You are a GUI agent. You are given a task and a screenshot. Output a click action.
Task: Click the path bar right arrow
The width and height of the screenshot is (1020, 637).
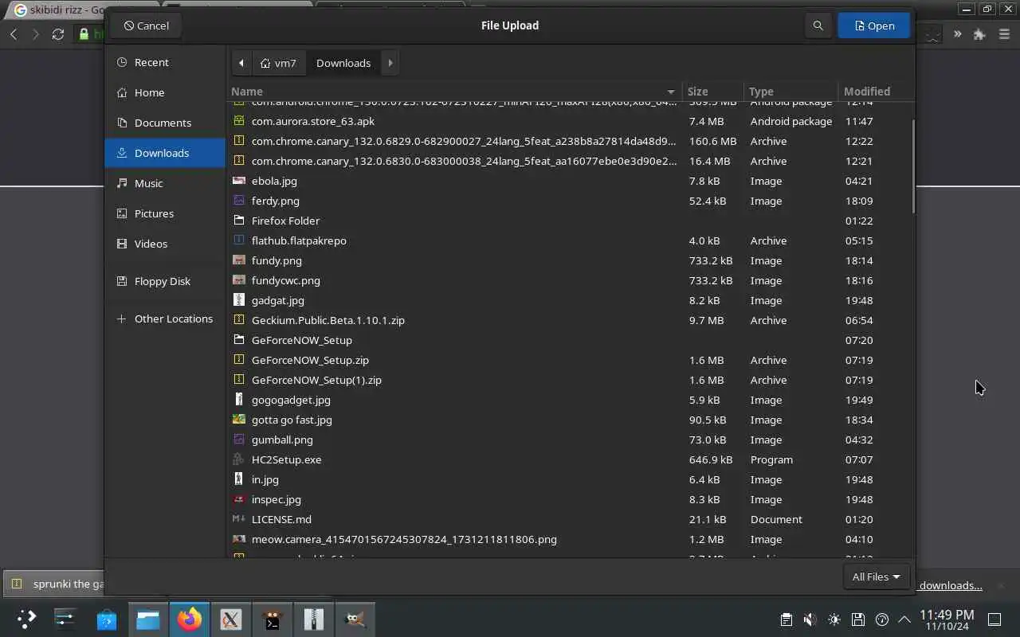click(390, 63)
